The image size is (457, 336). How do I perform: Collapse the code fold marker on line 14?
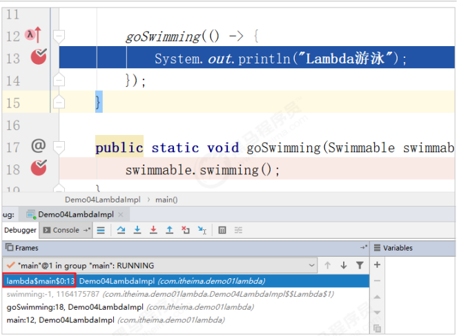point(59,80)
